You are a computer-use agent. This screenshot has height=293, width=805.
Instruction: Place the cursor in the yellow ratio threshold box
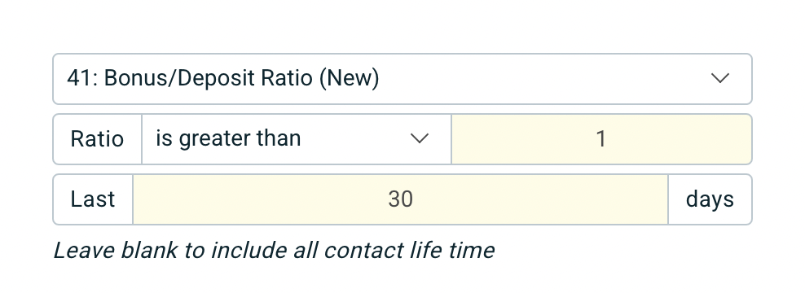pos(601,139)
